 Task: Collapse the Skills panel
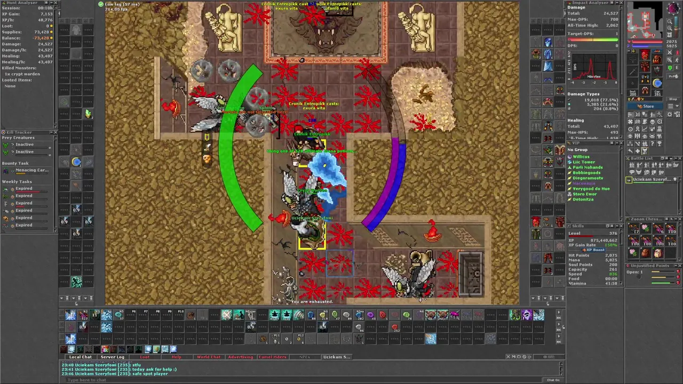[x=617, y=226]
